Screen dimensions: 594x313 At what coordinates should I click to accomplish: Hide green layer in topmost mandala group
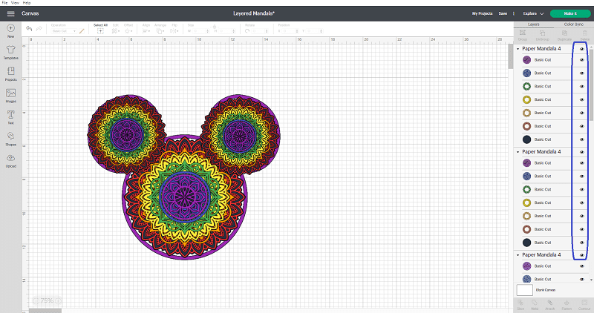pyautogui.click(x=582, y=86)
